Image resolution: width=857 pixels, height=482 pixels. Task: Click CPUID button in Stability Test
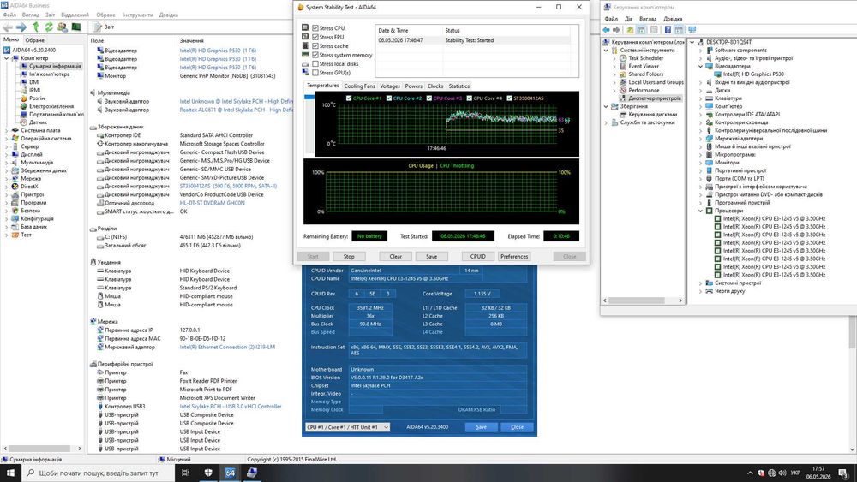(477, 257)
